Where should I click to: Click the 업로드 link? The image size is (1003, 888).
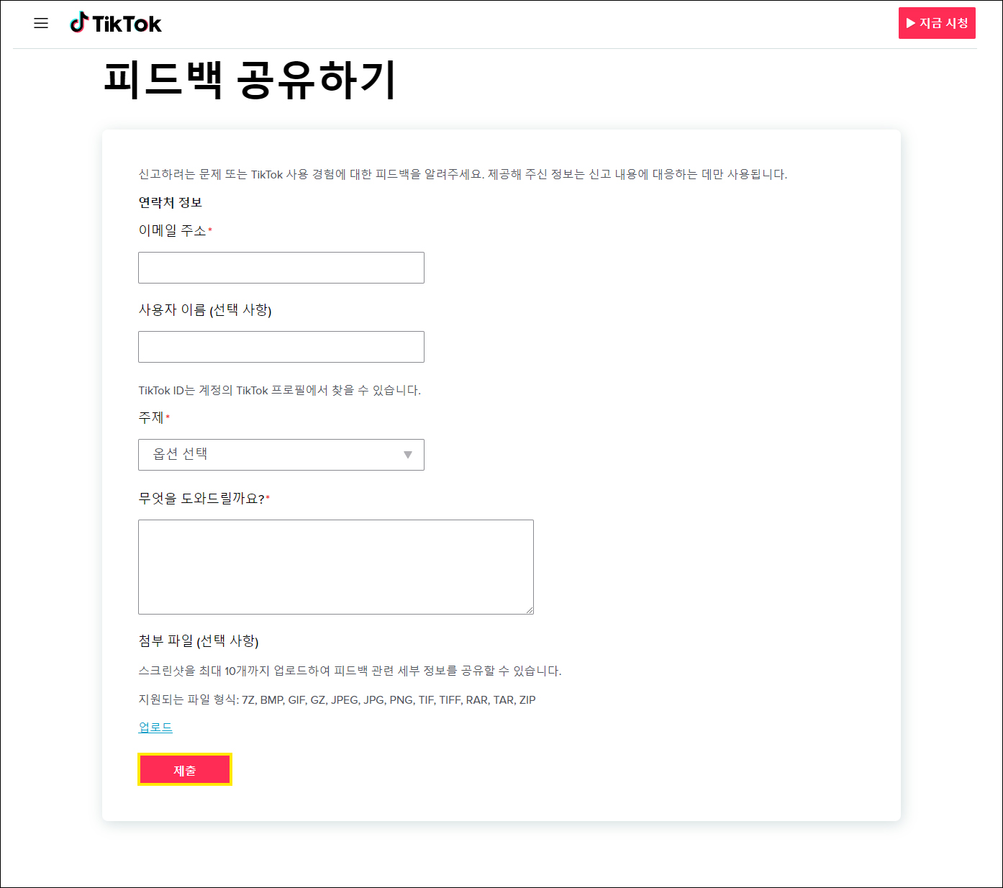(155, 728)
